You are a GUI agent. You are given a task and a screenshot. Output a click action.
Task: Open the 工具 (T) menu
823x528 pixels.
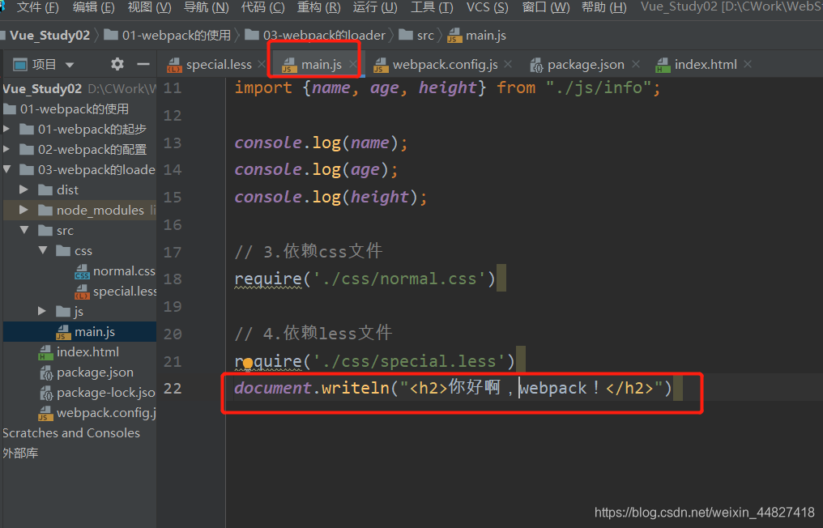tap(432, 7)
